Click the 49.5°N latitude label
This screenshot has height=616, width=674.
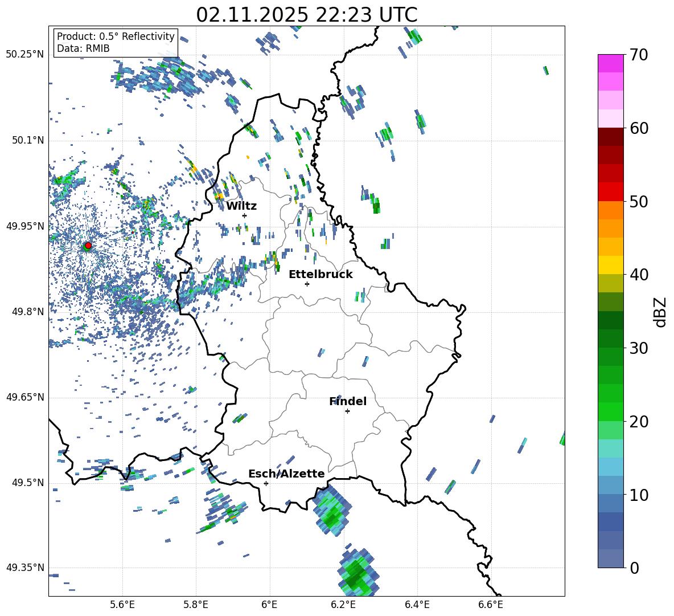tap(28, 483)
